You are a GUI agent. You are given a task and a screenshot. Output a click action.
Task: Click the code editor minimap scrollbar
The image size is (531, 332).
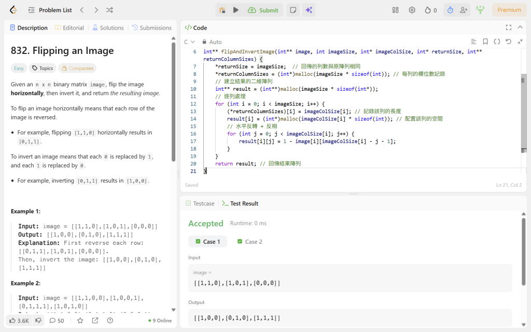point(524,114)
